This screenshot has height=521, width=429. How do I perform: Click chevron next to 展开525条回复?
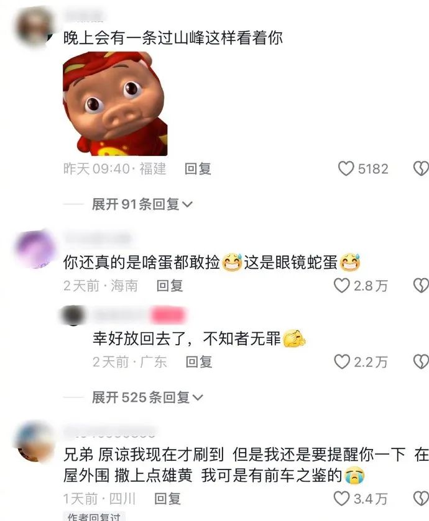click(198, 397)
